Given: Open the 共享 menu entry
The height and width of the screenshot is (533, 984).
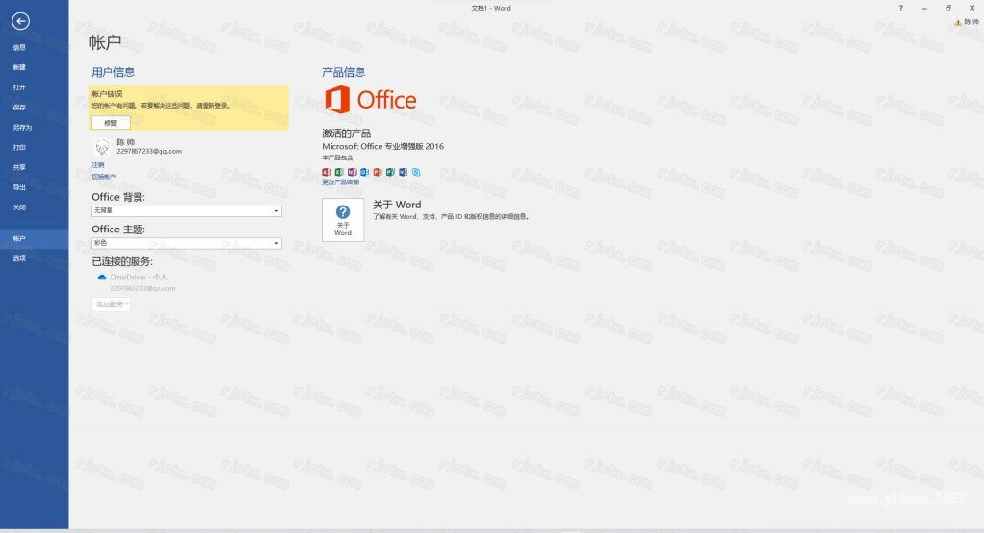Looking at the screenshot, I should [x=19, y=167].
